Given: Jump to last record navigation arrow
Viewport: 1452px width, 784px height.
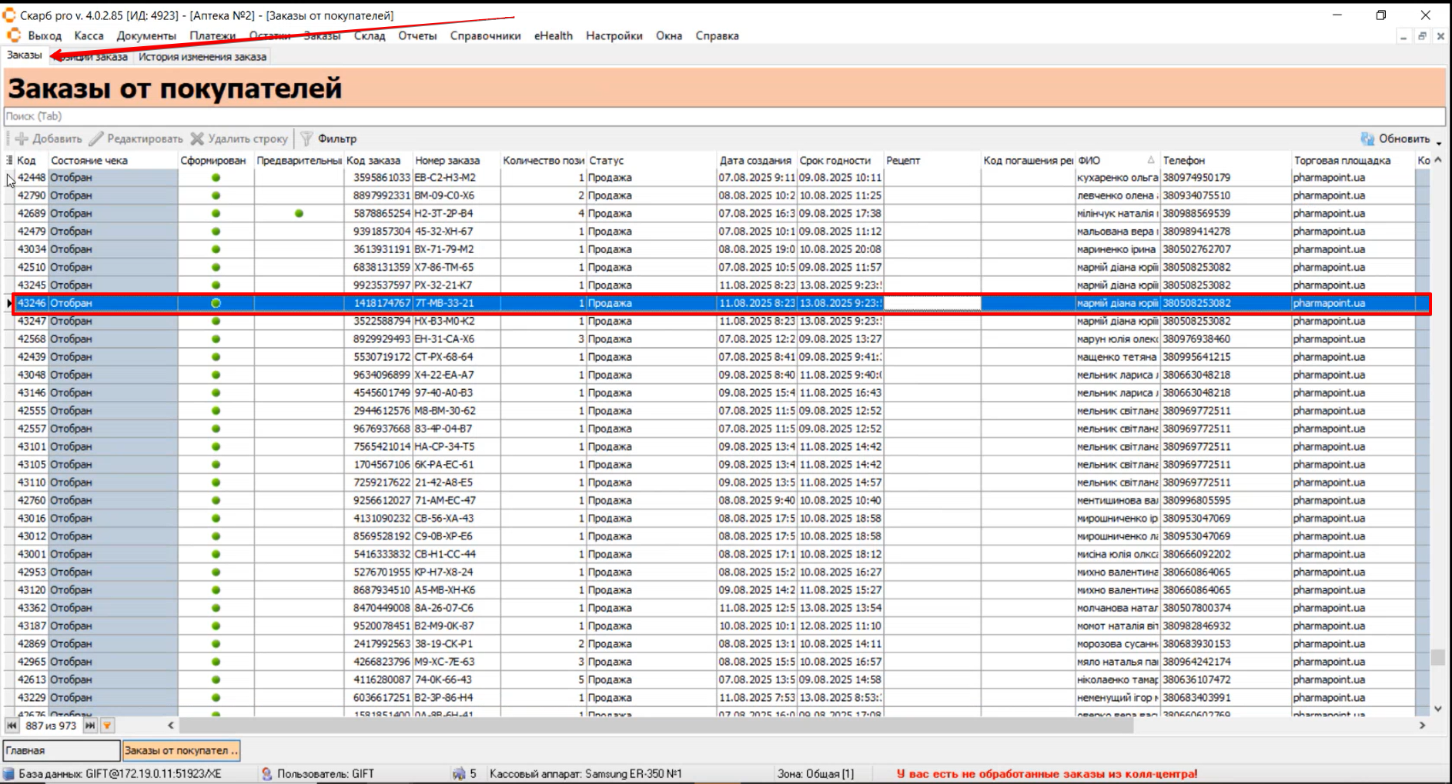Looking at the screenshot, I should [x=90, y=726].
